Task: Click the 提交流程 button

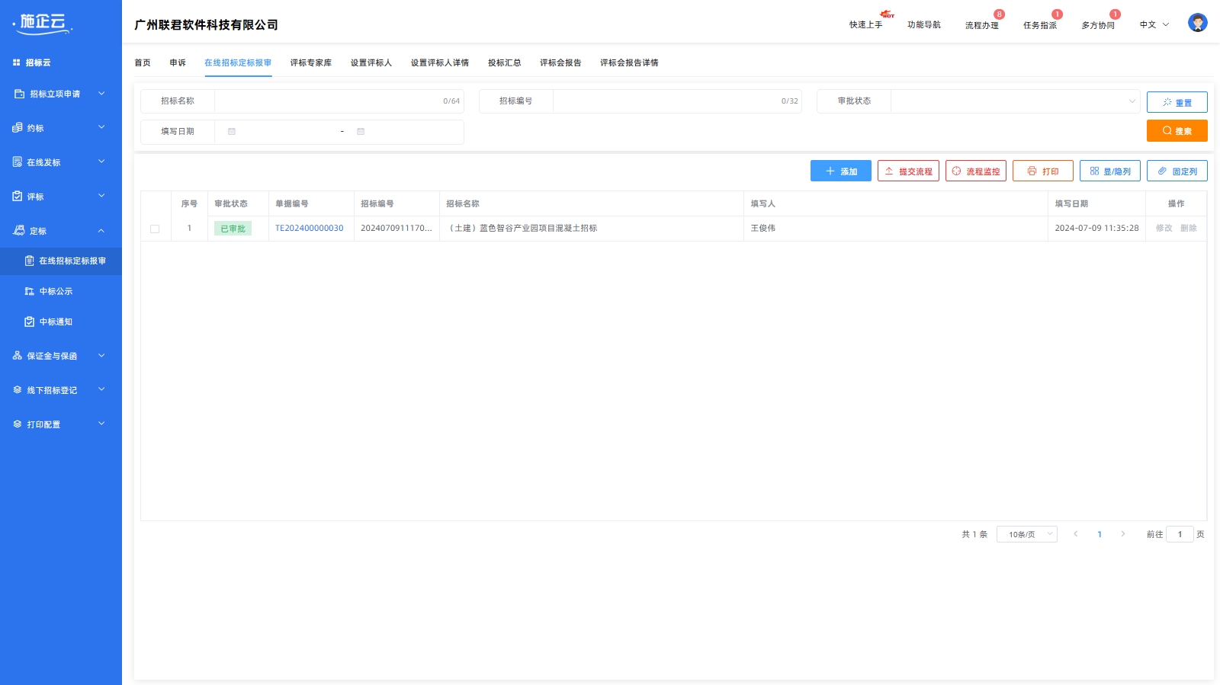Action: point(908,171)
